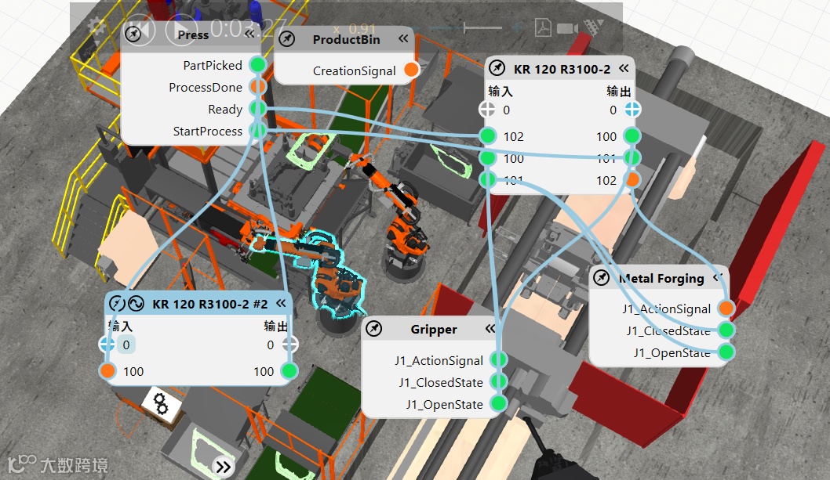Select Gripper J1_OpenState port

[498, 404]
